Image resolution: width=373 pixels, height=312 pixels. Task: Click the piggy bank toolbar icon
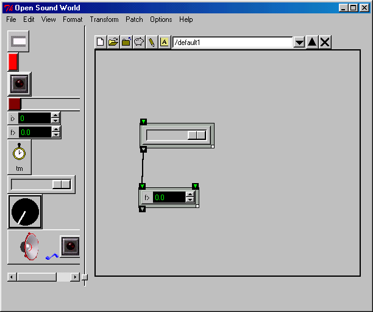pyautogui.click(x=138, y=42)
